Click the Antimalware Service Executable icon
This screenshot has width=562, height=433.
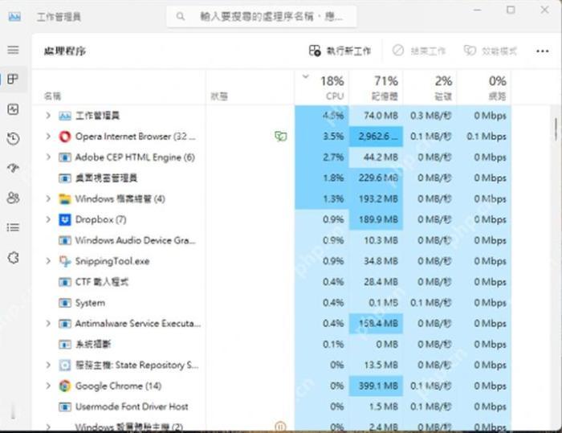tap(65, 324)
